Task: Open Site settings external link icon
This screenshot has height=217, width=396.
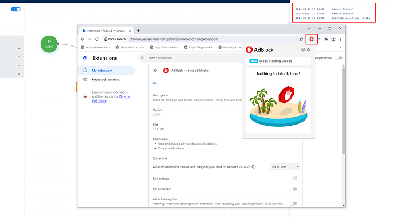Action: tap(295, 179)
